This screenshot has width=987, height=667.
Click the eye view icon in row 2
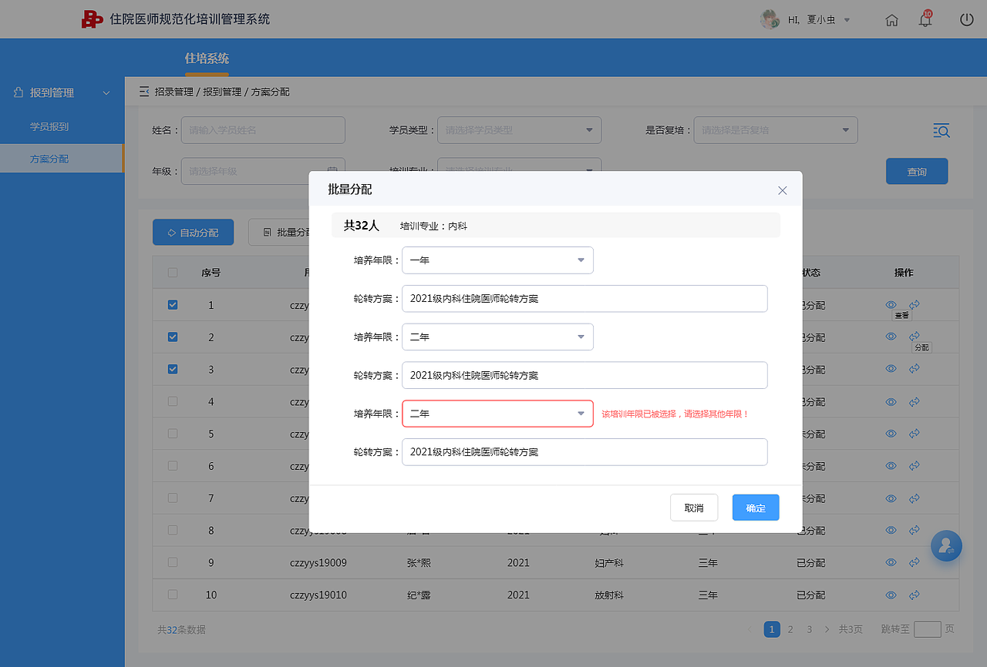click(891, 337)
